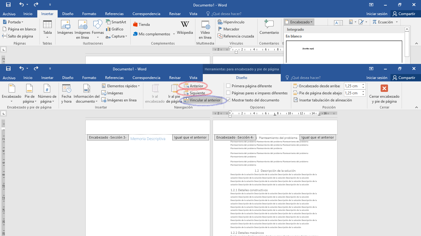Insert a Hipervínculo

click(231, 22)
